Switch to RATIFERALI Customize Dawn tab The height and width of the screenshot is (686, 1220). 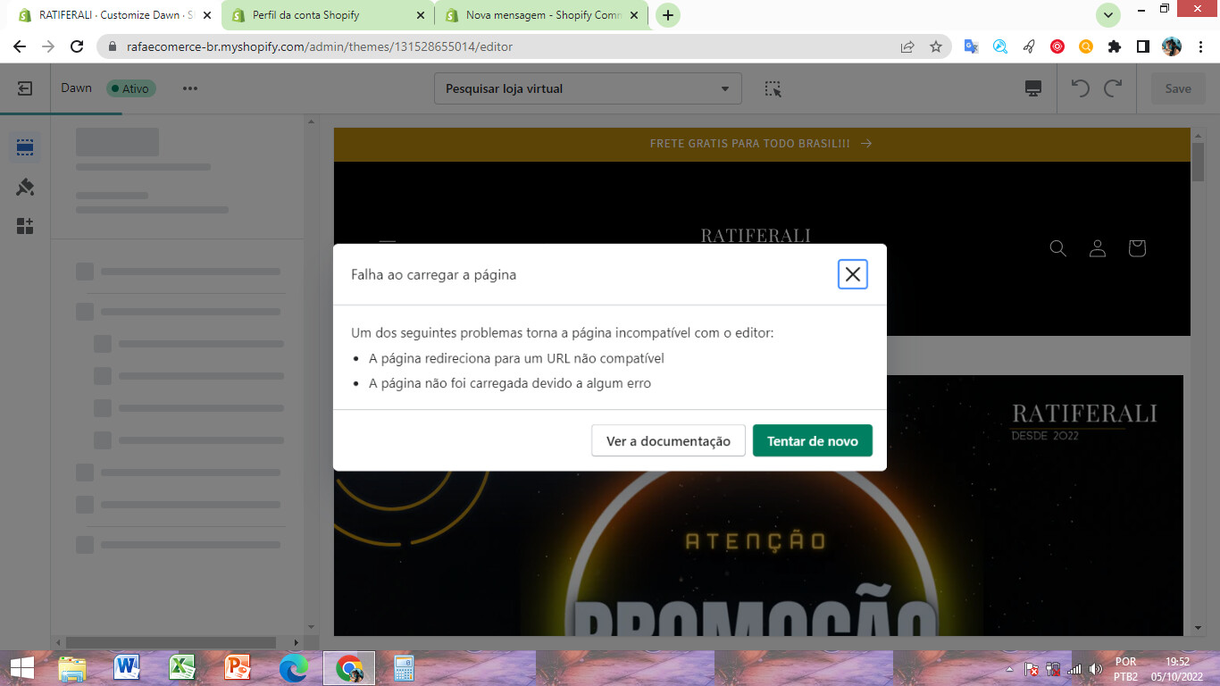(114, 15)
